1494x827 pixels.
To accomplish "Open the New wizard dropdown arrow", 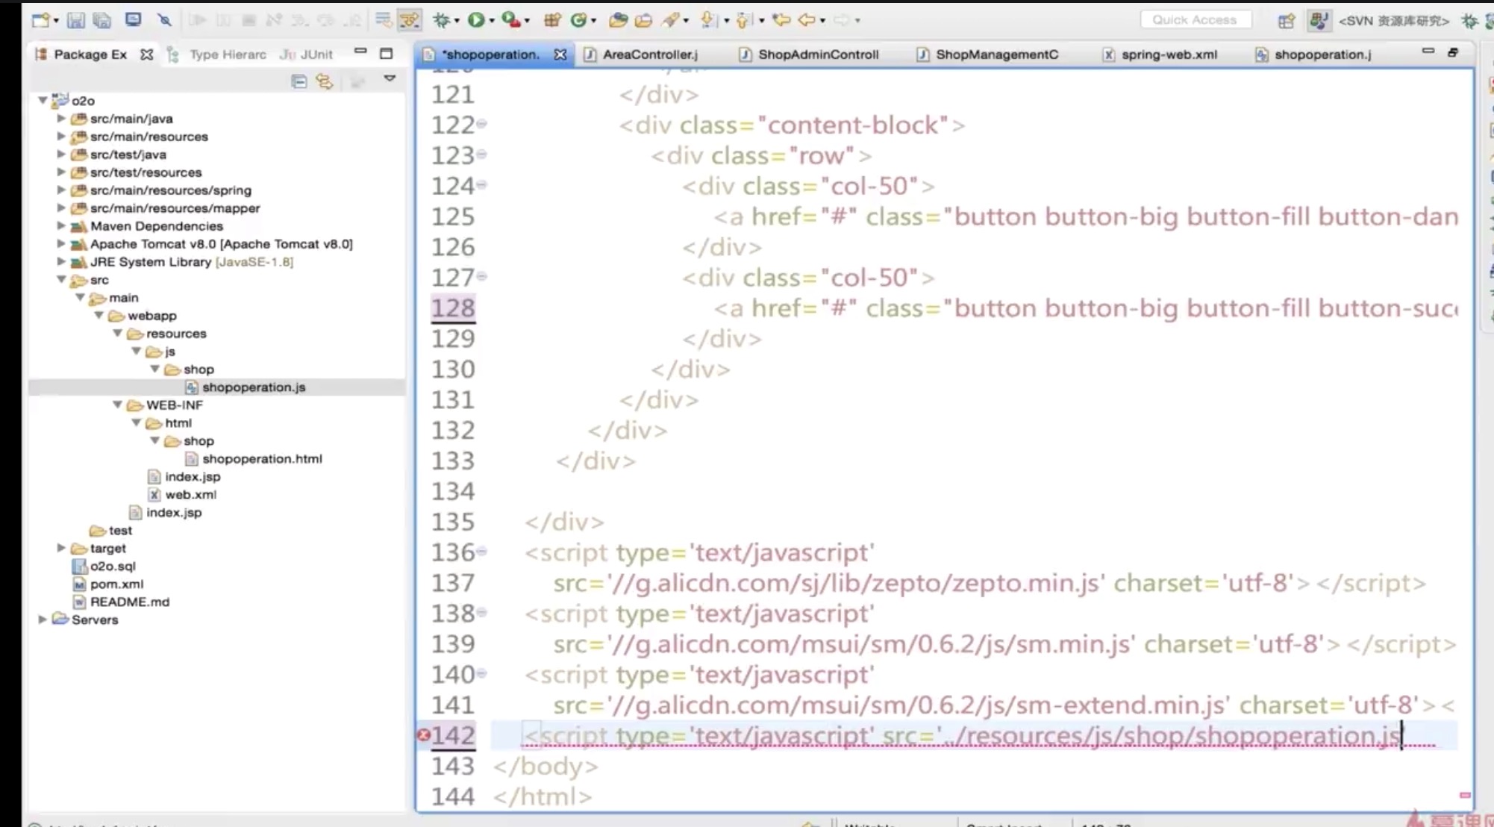I will coord(56,21).
